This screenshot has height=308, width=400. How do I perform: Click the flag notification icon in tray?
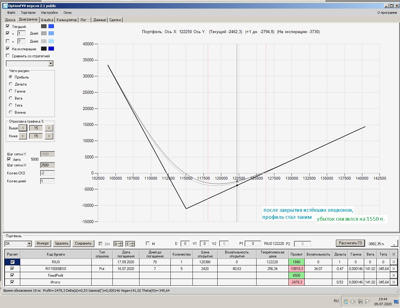pos(368,302)
